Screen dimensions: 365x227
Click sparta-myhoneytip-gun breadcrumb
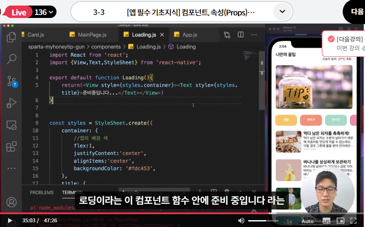pyautogui.click(x=56, y=47)
